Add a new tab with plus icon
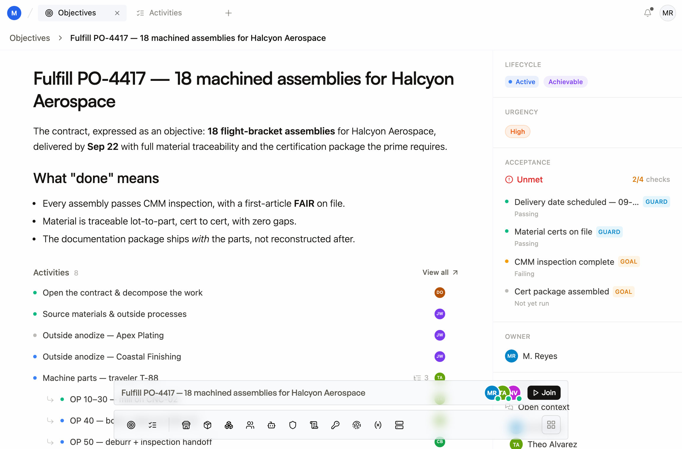682x449 pixels. click(x=228, y=13)
